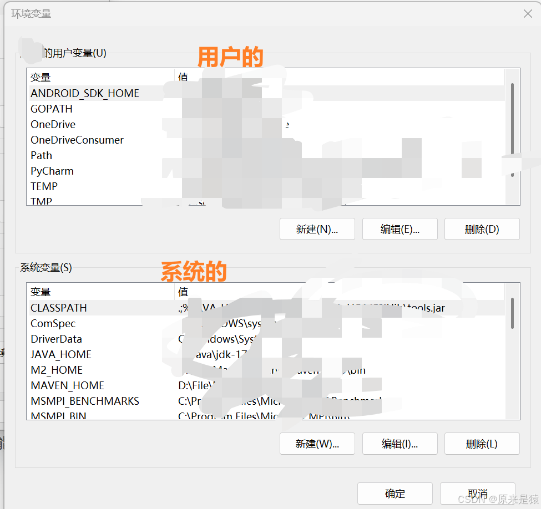Click 新建(W)... for system variables
Viewport: 541px width, 509px height.
click(317, 444)
